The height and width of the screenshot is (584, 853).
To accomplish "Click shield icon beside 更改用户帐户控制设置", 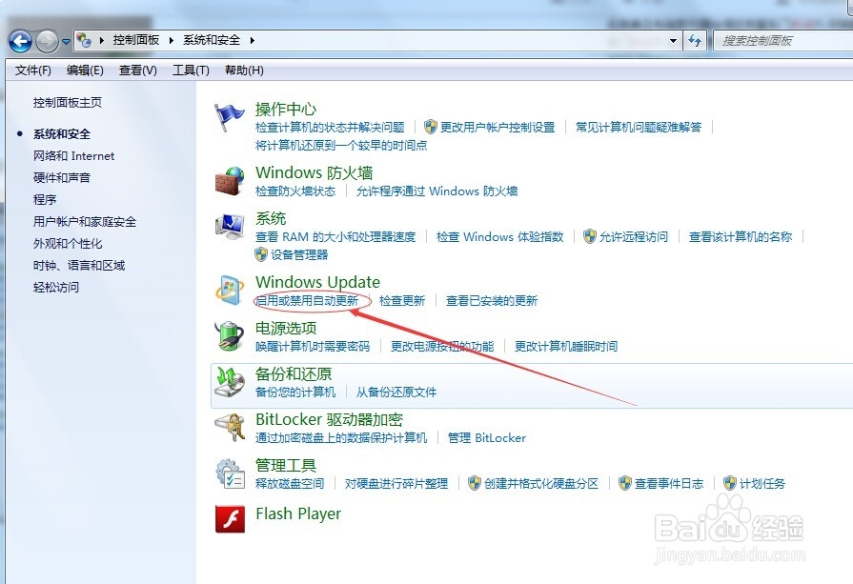I will click(430, 127).
